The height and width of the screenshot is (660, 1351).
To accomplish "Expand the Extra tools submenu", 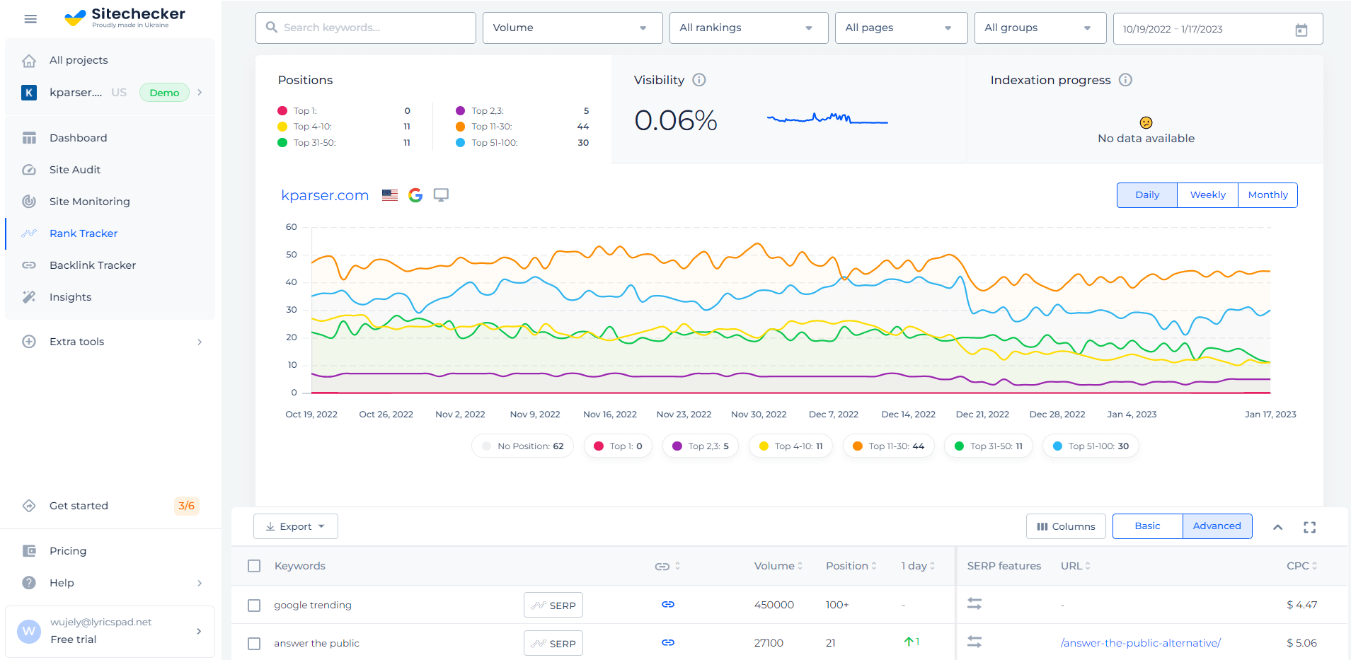I will (x=200, y=342).
